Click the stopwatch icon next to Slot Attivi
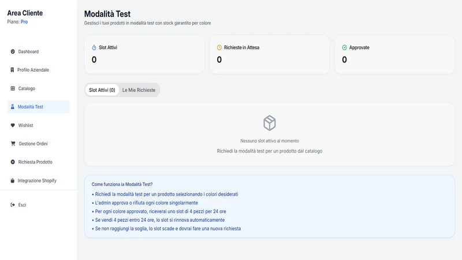Image resolution: width=462 pixels, height=260 pixels. (x=94, y=47)
